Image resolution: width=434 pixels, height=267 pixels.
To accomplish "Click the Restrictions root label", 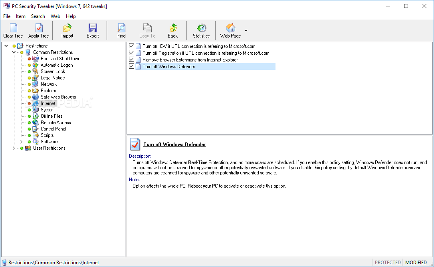I will (x=37, y=46).
